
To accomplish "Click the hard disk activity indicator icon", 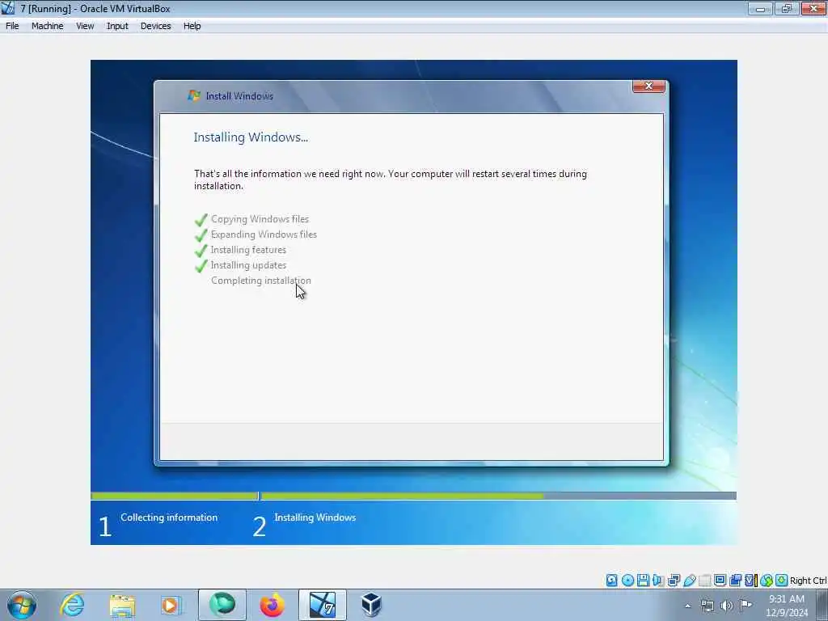I will pos(611,581).
